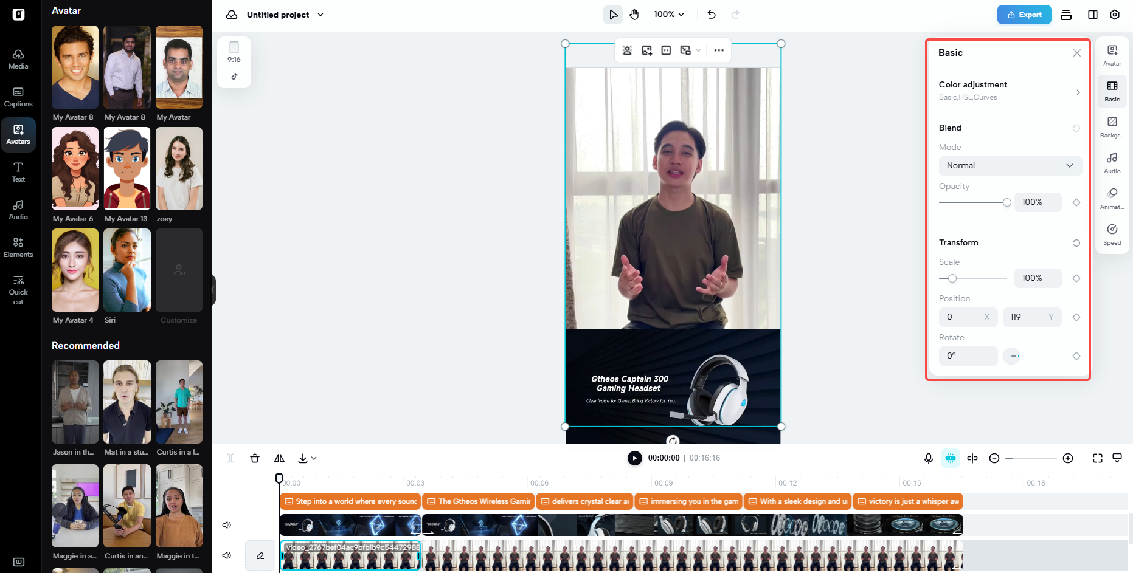Toggle the panel layout icon in top bar
1133x573 pixels.
[1093, 15]
